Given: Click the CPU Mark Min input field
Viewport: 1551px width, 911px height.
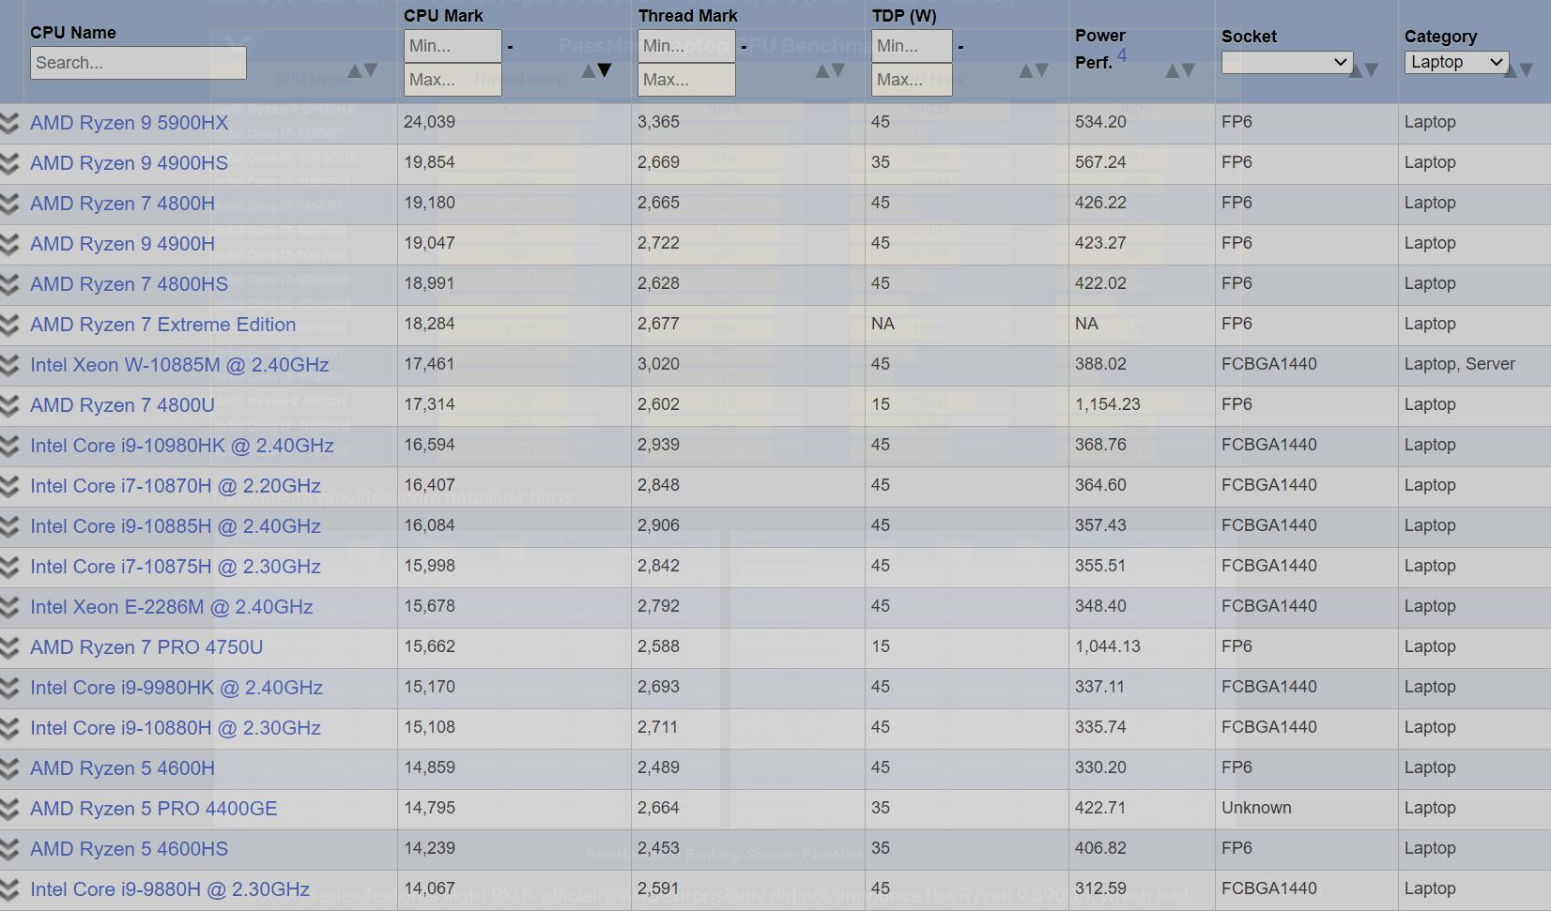Looking at the screenshot, I should pyautogui.click(x=453, y=46).
